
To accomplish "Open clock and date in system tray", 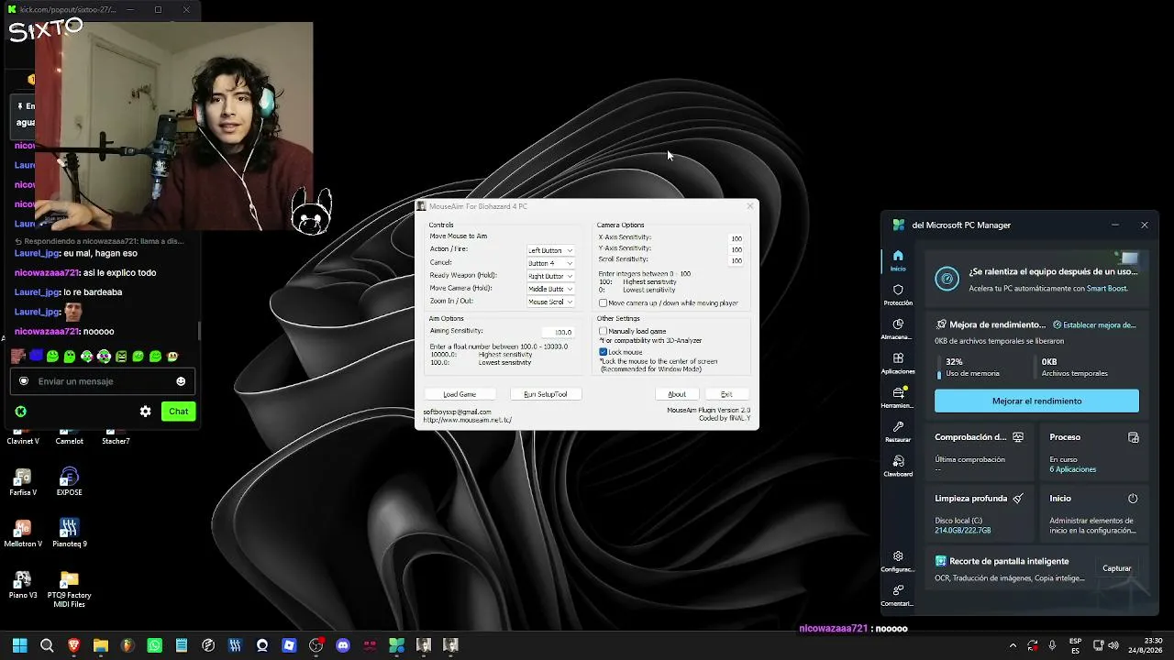I will pyautogui.click(x=1146, y=645).
